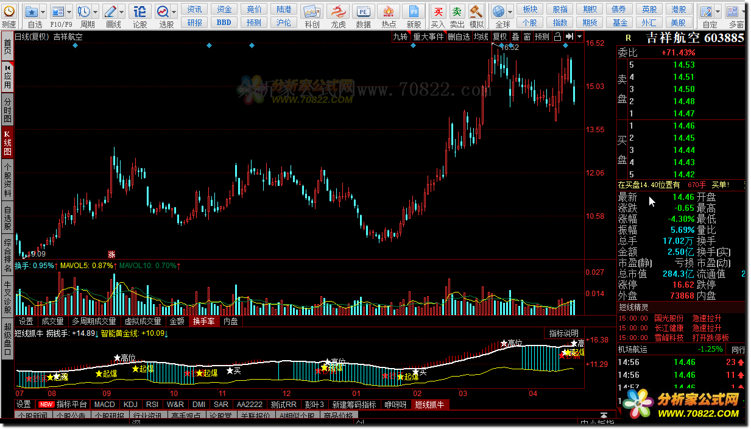Toggle the 叠 overlay option
The height and width of the screenshot is (429, 751).
click(515, 37)
